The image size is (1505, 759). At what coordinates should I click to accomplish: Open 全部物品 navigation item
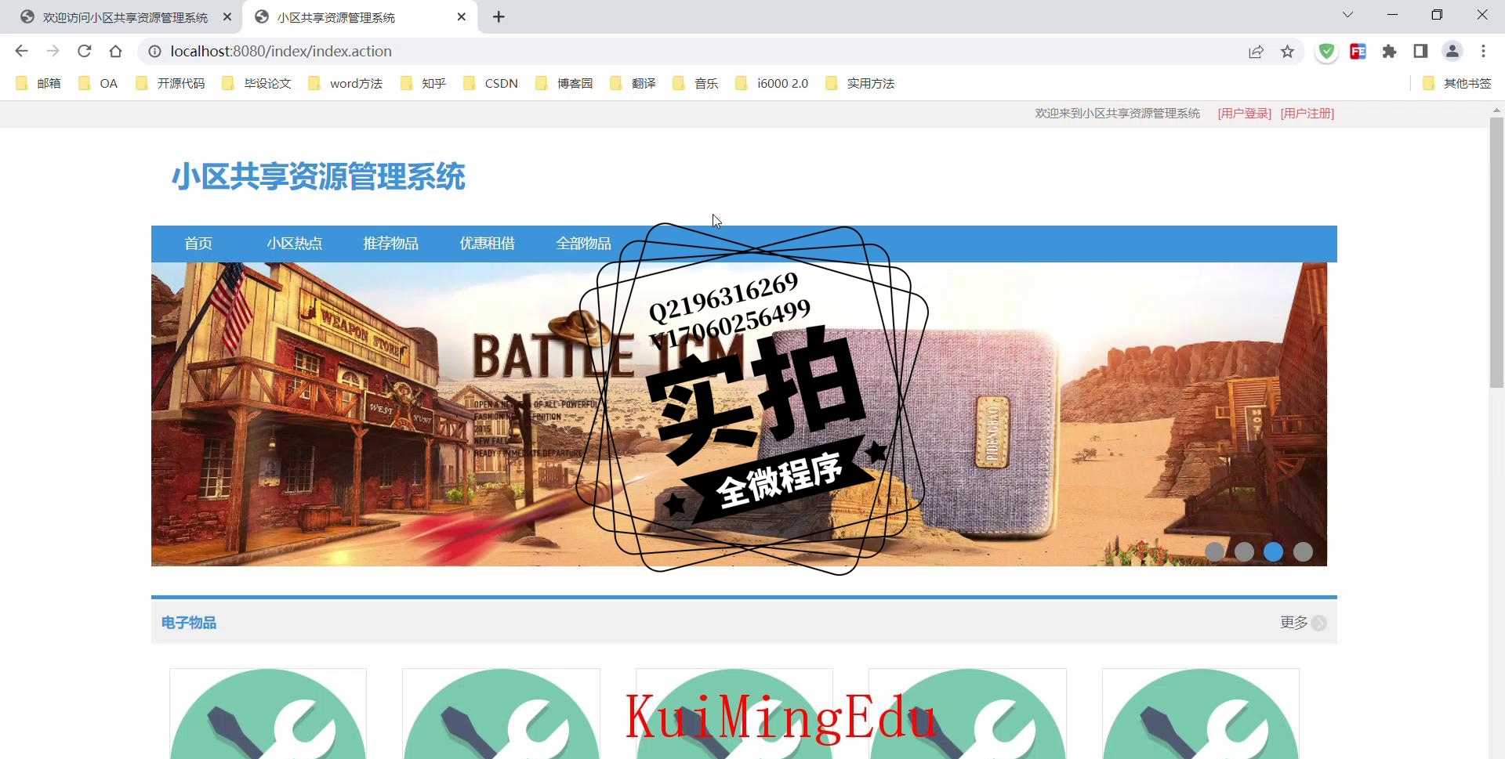pos(584,244)
